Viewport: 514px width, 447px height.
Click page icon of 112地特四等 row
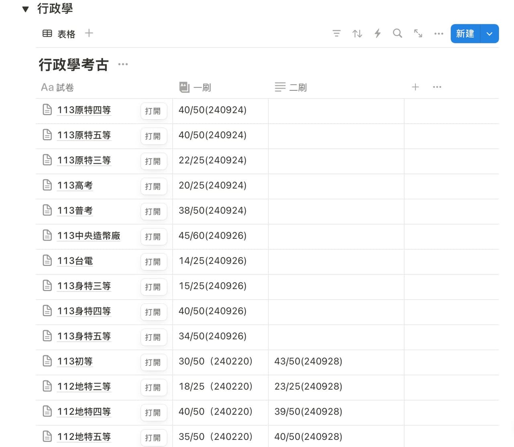coord(47,411)
